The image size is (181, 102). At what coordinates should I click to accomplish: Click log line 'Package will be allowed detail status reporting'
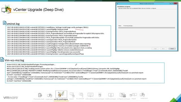pos(49,44)
